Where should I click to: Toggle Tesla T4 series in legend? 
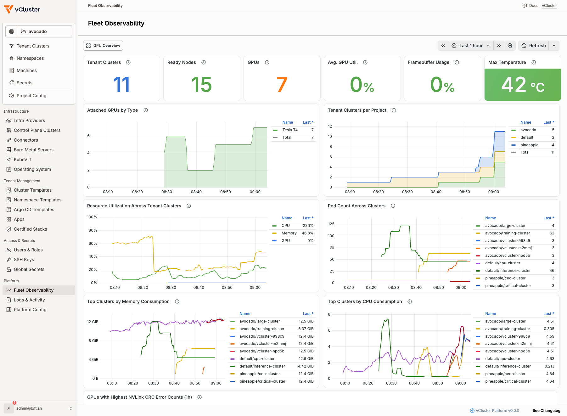290,130
